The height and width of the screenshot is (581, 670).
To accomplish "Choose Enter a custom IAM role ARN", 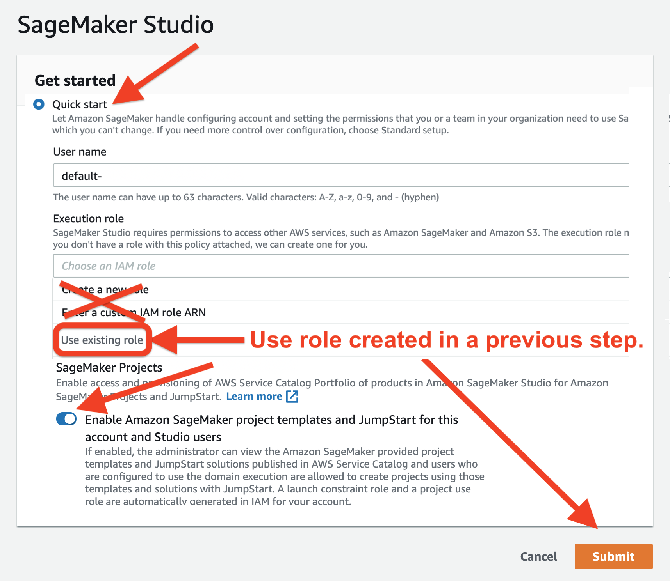I will 341,312.
